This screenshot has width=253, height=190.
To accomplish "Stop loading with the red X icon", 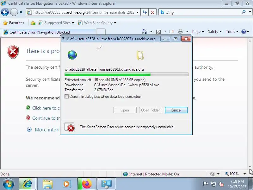I will [152, 12].
